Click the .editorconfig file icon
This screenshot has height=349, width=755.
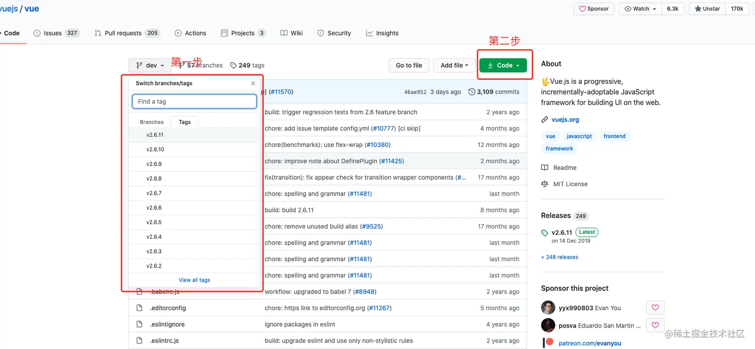pos(140,308)
